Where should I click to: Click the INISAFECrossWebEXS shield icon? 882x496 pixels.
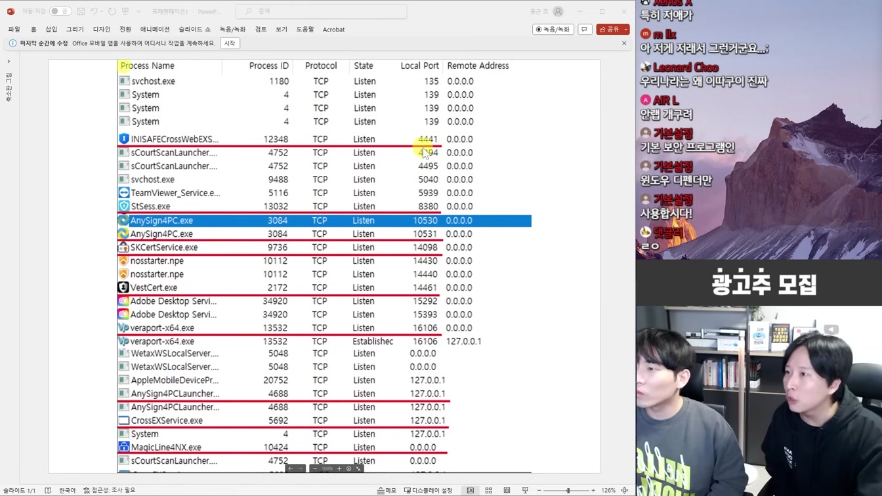coord(123,139)
